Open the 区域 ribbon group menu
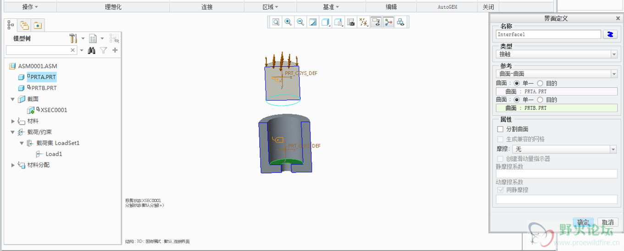This screenshot has height=251, width=624. point(271,7)
